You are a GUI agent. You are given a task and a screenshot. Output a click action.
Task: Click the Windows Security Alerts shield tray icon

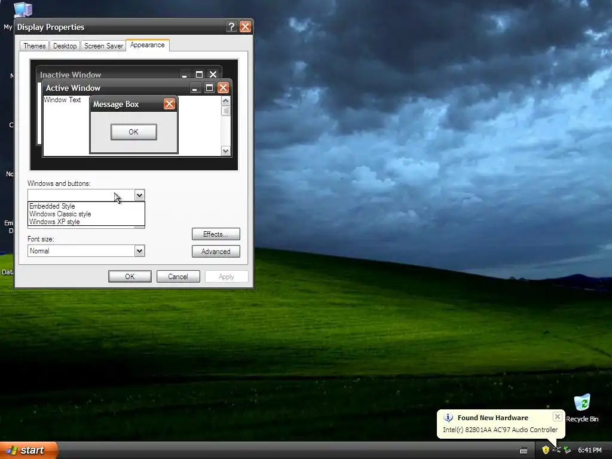pyautogui.click(x=546, y=450)
